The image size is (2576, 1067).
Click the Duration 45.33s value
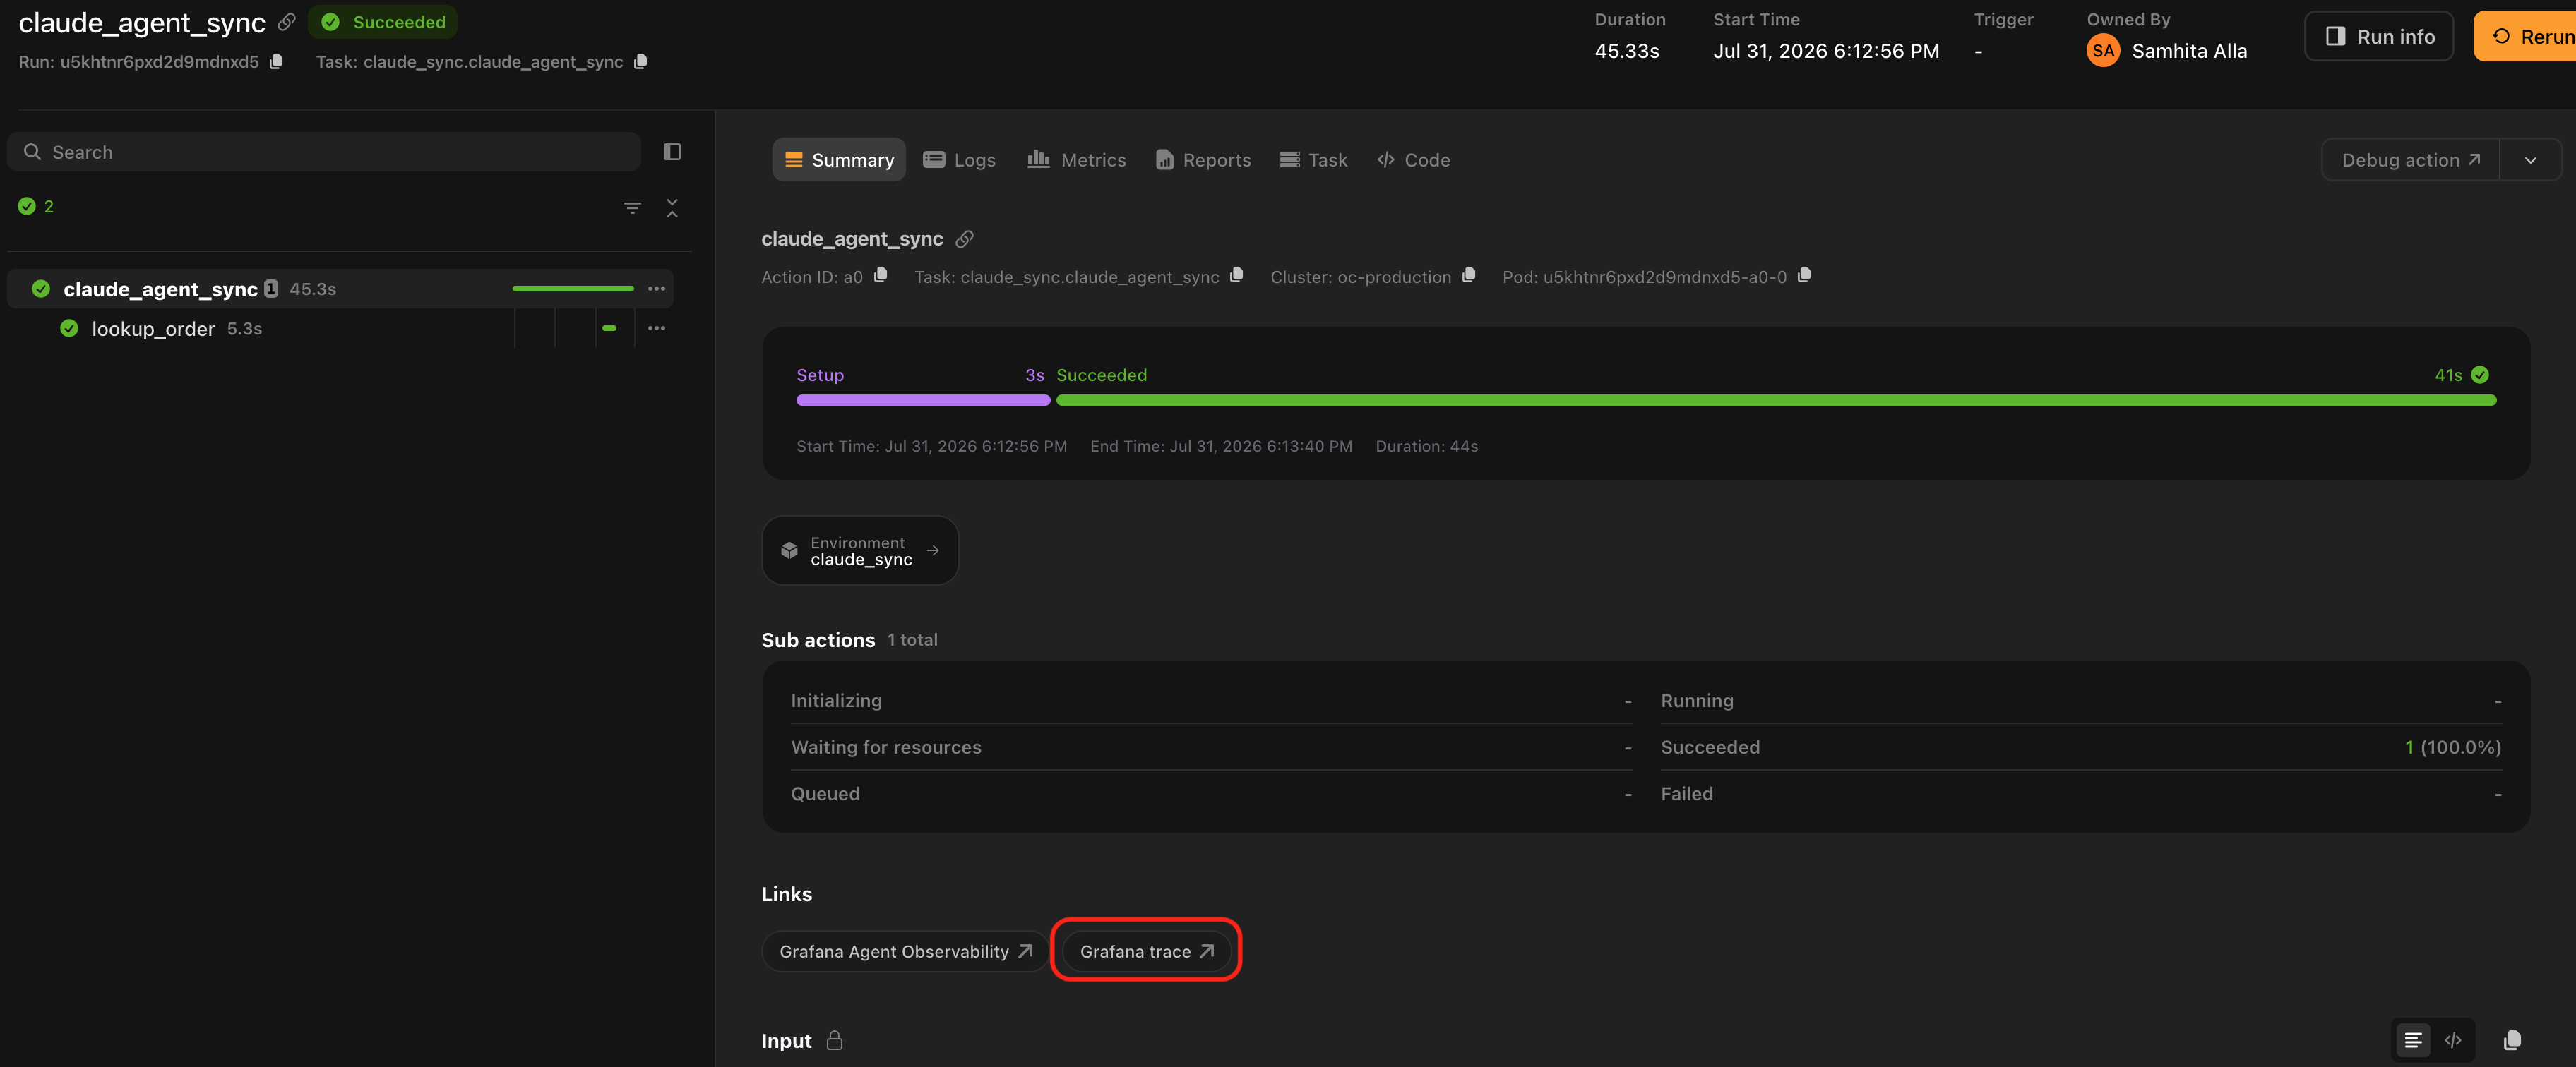(x=1627, y=51)
